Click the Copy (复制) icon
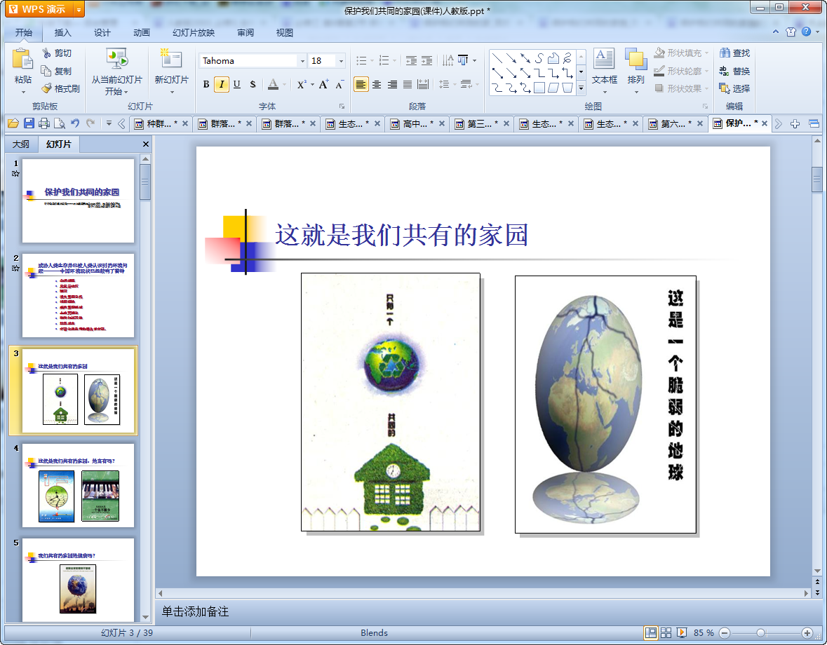 46,71
